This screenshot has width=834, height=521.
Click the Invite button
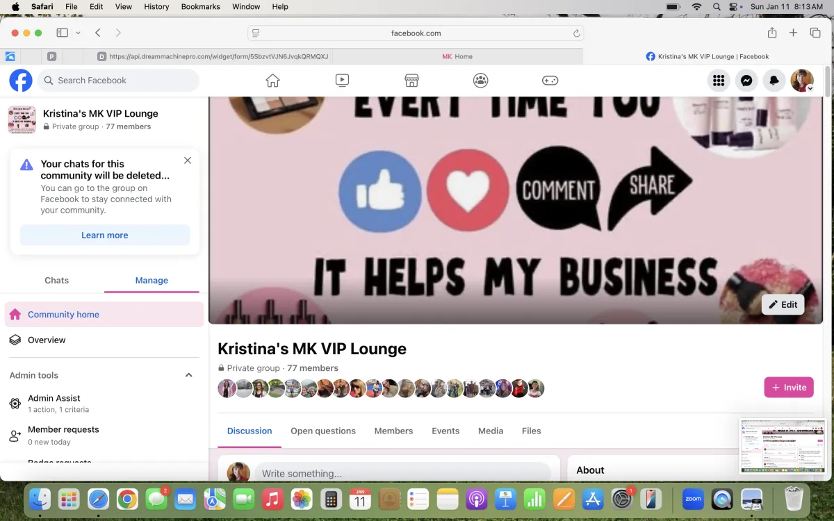tap(789, 387)
